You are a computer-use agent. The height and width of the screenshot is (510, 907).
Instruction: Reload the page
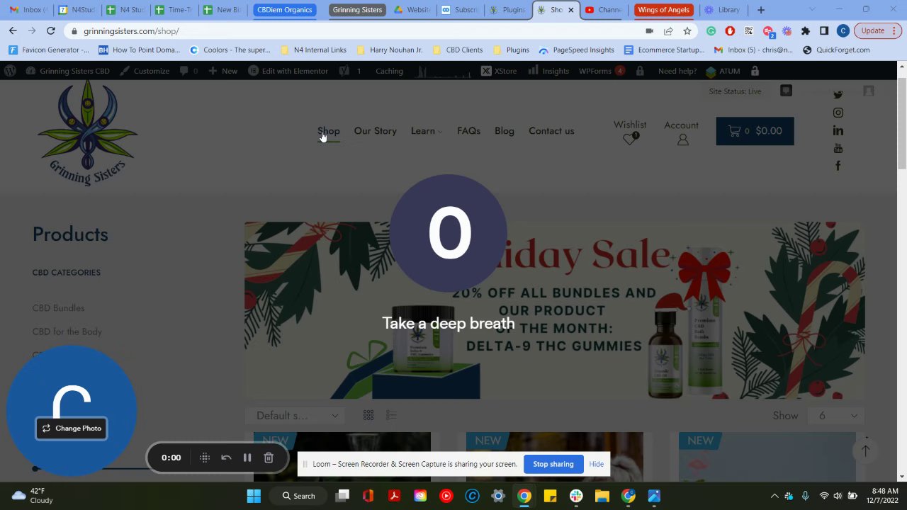(50, 31)
